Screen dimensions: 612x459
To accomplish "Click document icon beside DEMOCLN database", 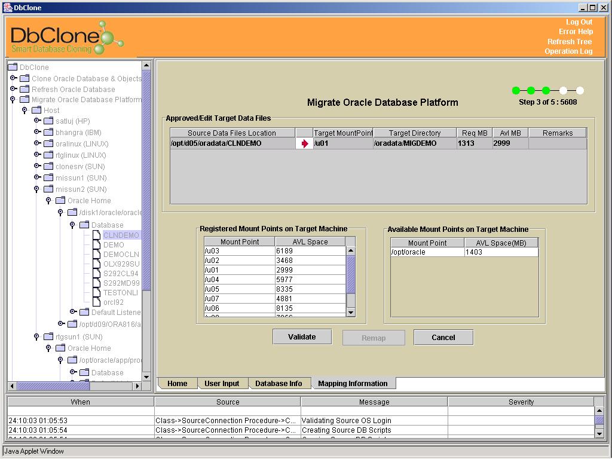I will (97, 254).
